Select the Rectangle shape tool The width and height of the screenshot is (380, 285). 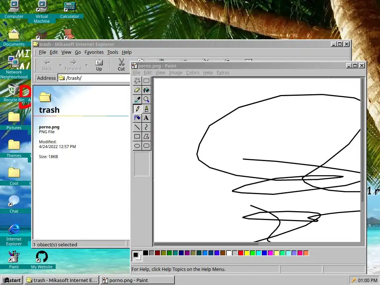137,136
